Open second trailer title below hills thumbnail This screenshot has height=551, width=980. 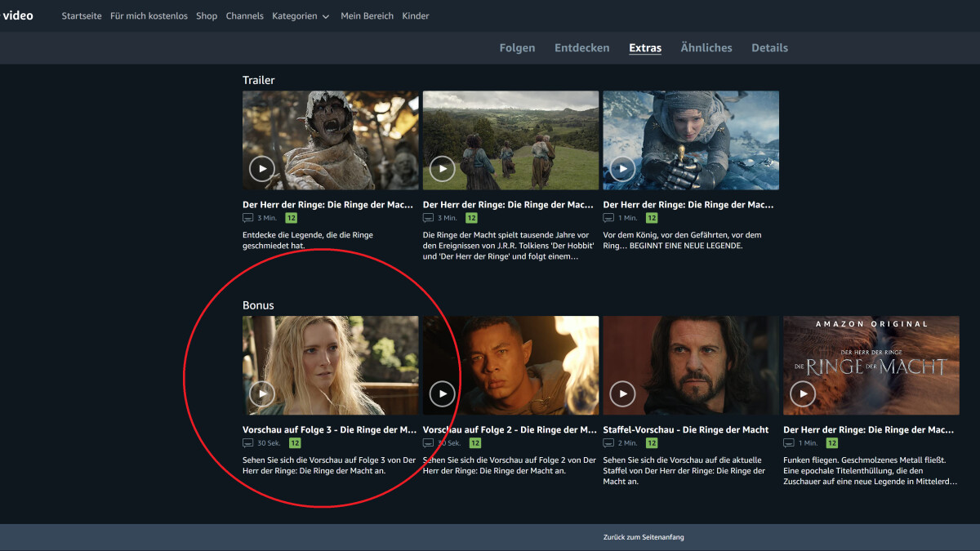pos(508,204)
